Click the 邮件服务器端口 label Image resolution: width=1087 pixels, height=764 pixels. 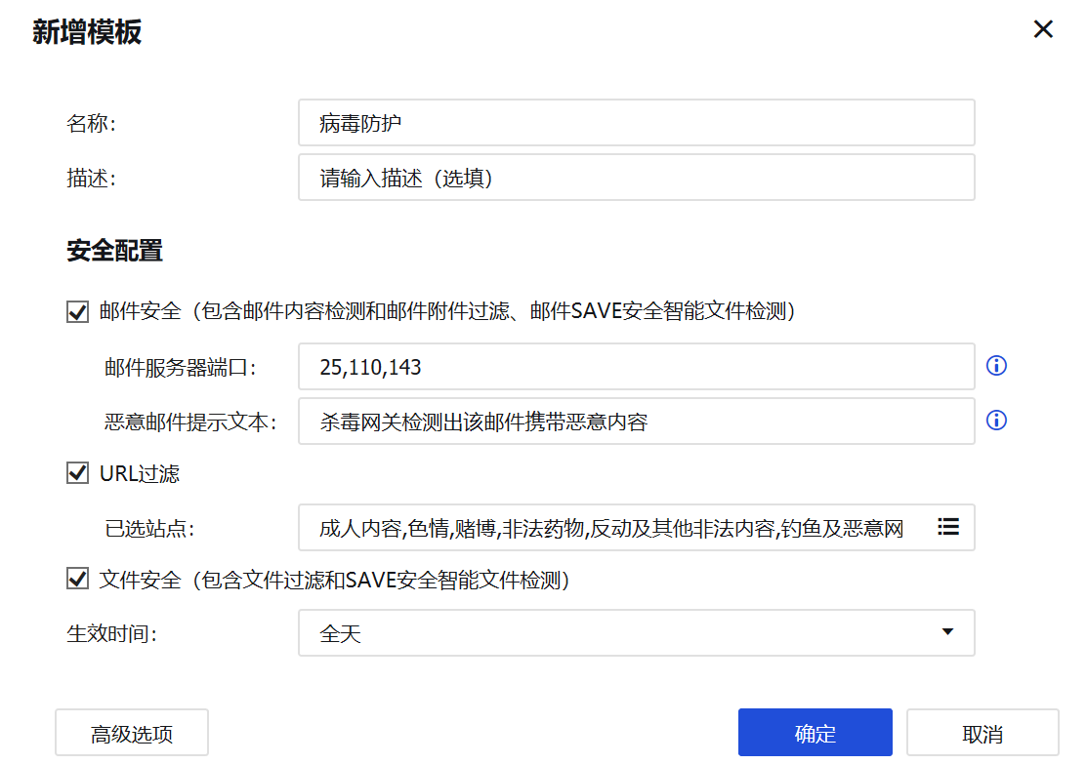click(x=181, y=367)
